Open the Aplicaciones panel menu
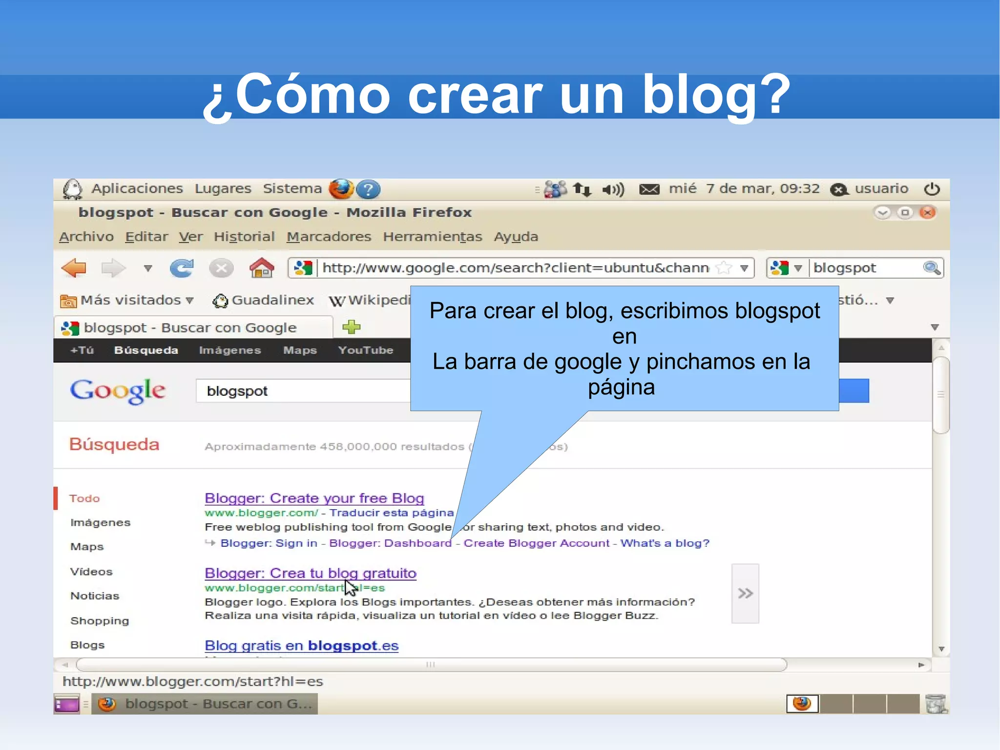 click(x=137, y=189)
